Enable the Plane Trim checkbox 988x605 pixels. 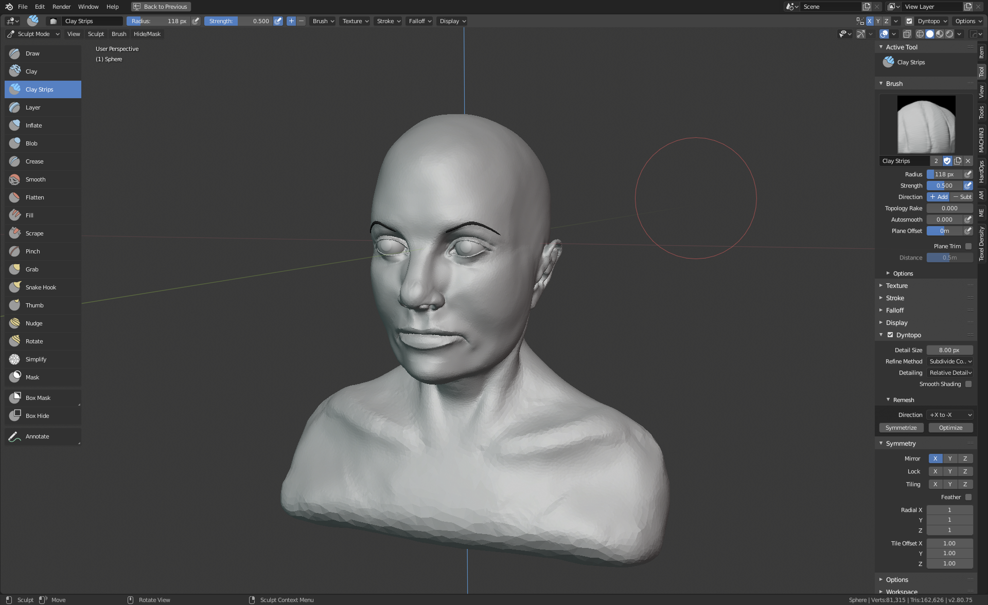click(968, 246)
